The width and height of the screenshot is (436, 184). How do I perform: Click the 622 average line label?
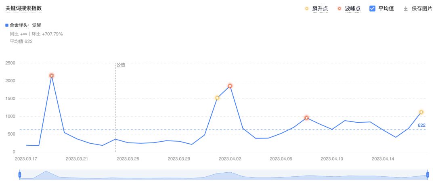(421, 125)
